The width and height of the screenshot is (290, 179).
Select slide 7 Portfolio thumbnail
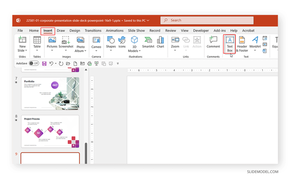pos(50,94)
